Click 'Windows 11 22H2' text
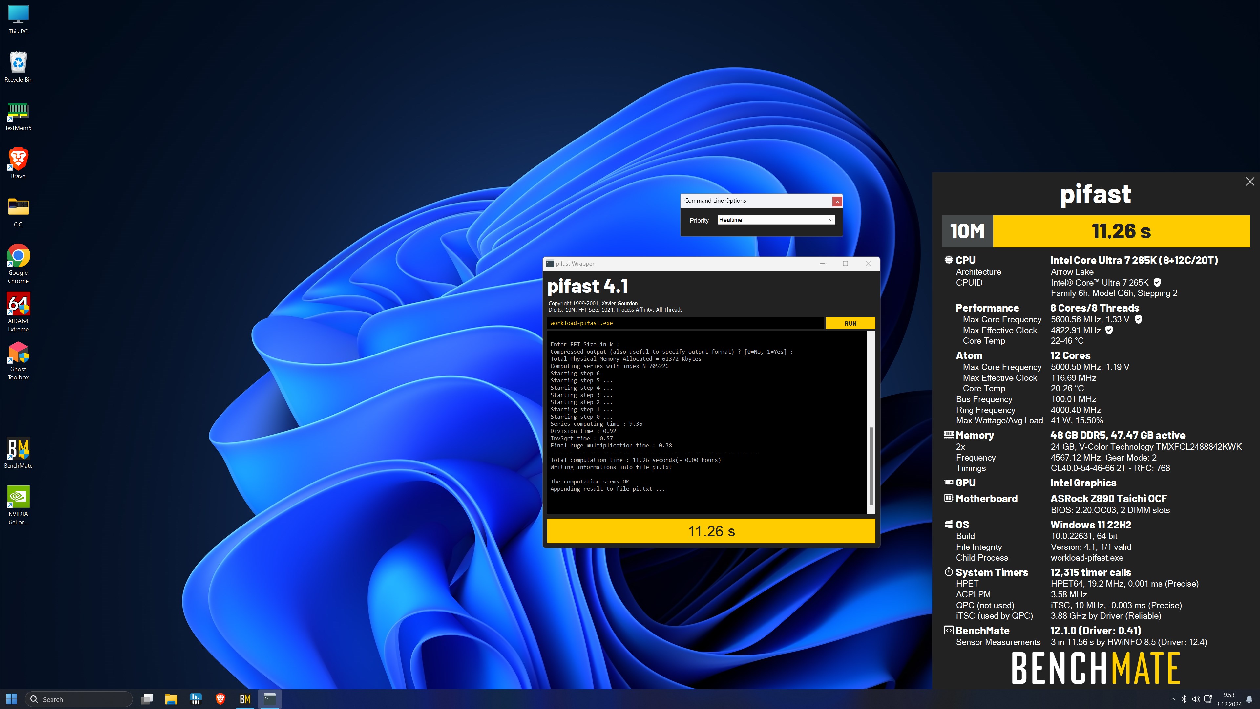The width and height of the screenshot is (1260, 709). [x=1091, y=525]
